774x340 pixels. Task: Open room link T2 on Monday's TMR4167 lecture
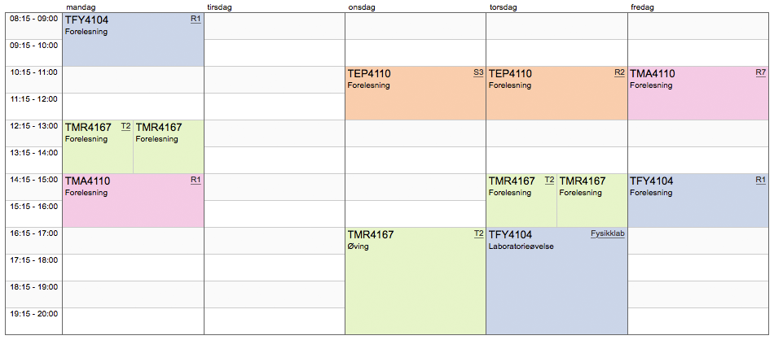(125, 126)
